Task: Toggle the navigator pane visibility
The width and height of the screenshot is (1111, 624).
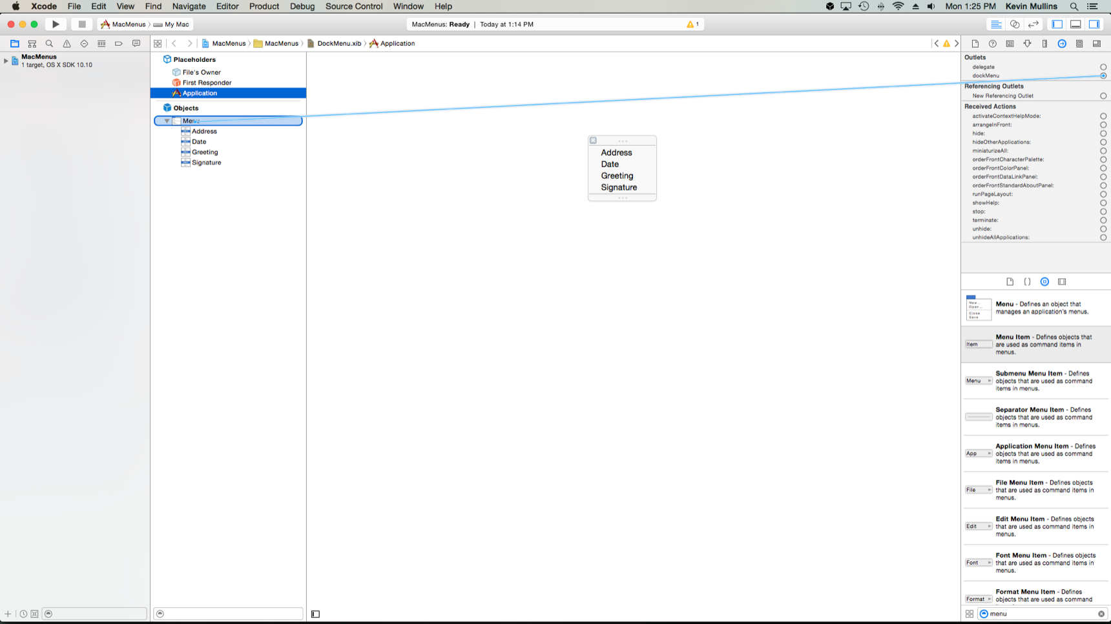Action: (1057, 25)
